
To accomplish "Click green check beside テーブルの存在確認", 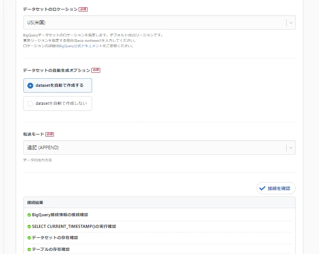I will pyautogui.click(x=29, y=249).
